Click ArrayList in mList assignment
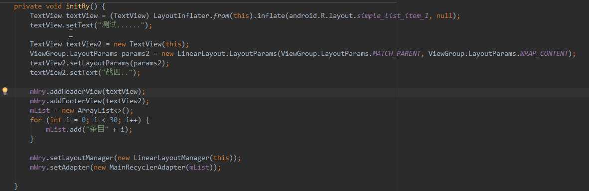 click(96, 111)
